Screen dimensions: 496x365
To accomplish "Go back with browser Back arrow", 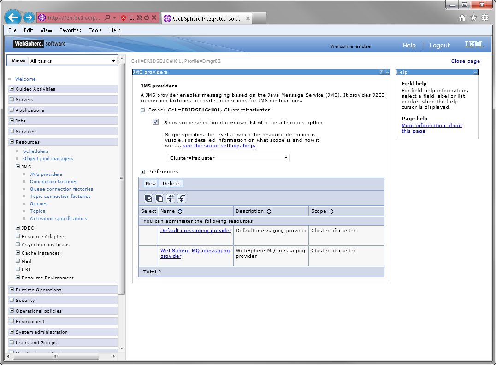I will pos(13,17).
